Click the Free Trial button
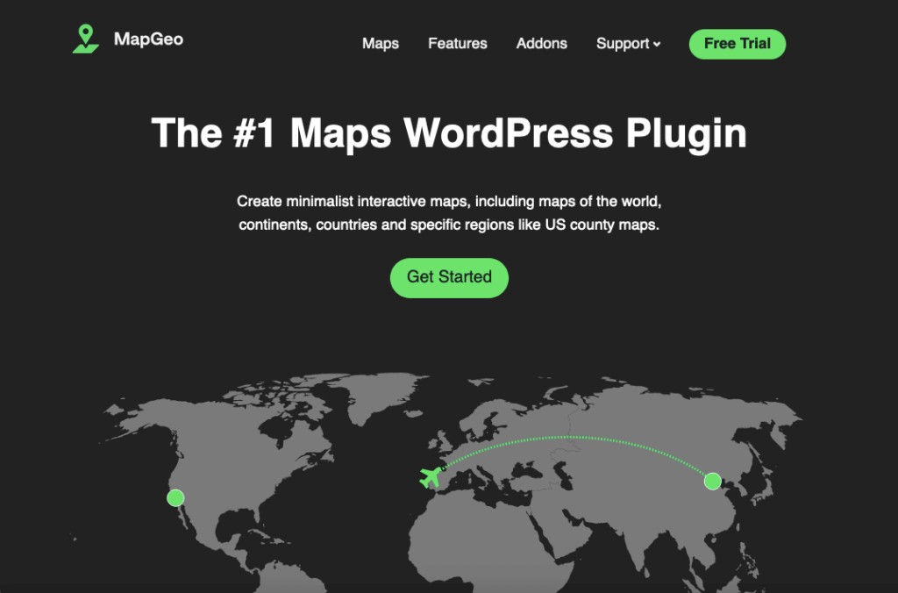Image resolution: width=898 pixels, height=593 pixels. (x=737, y=44)
